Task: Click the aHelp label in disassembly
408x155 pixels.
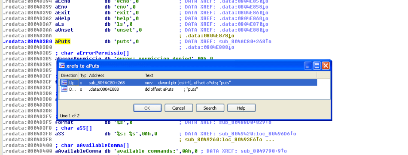Action: click(x=63, y=18)
